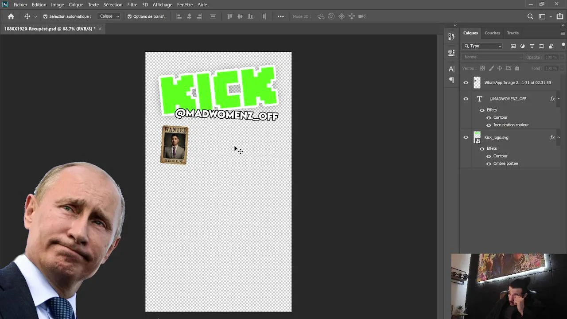Viewport: 567px width, 319px height.
Task: Open the Calques panel hamburger menu
Action: pos(563,33)
